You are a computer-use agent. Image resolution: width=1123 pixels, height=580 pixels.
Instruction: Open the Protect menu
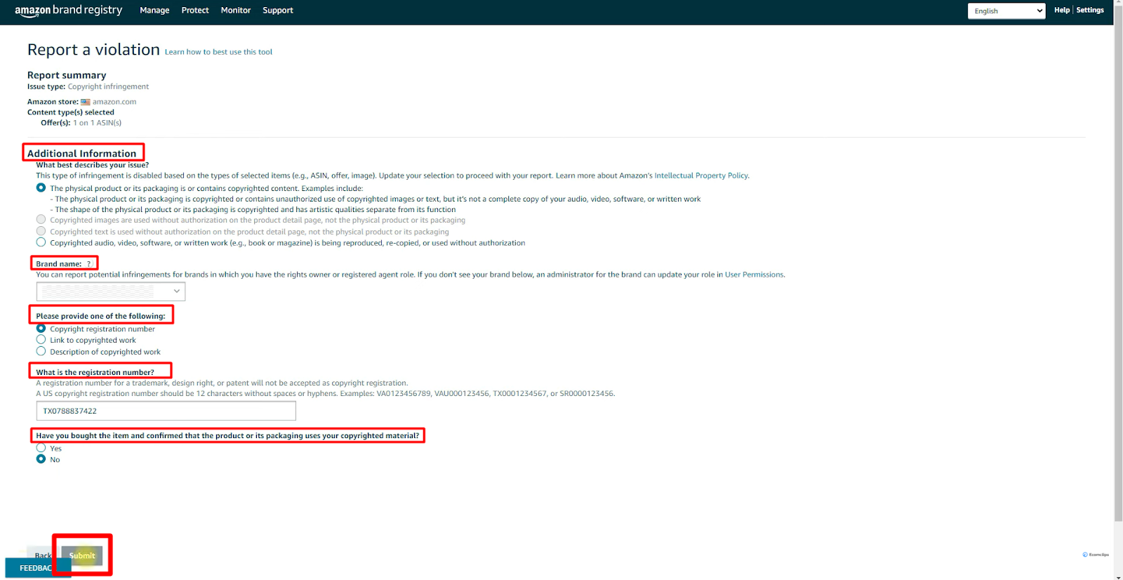click(x=195, y=11)
